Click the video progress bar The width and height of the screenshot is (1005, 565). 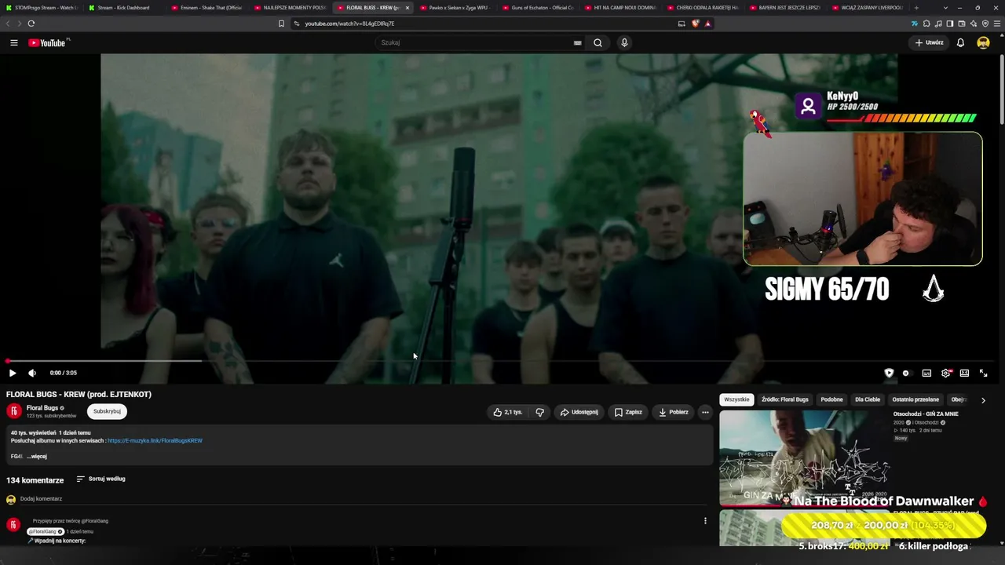click(502, 361)
